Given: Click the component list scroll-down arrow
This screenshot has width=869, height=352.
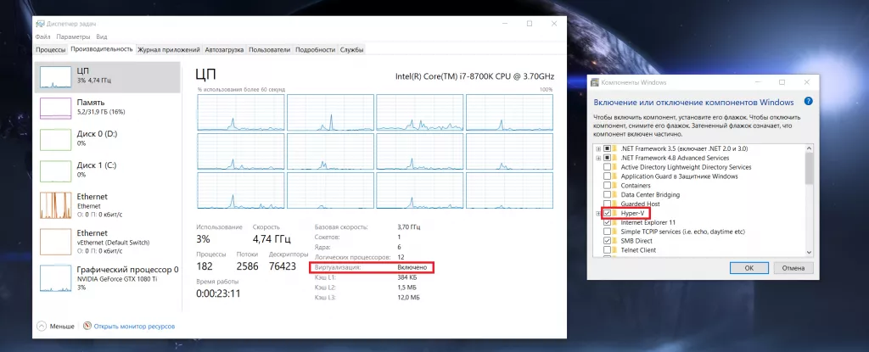Looking at the screenshot, I should point(809,252).
